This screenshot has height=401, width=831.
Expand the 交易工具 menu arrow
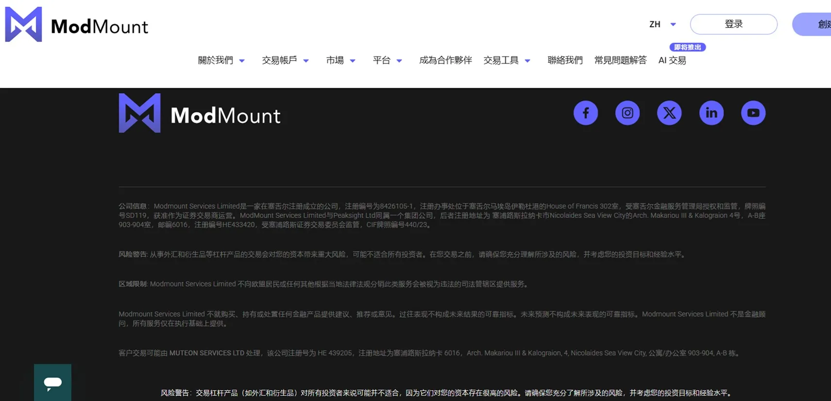pos(527,61)
